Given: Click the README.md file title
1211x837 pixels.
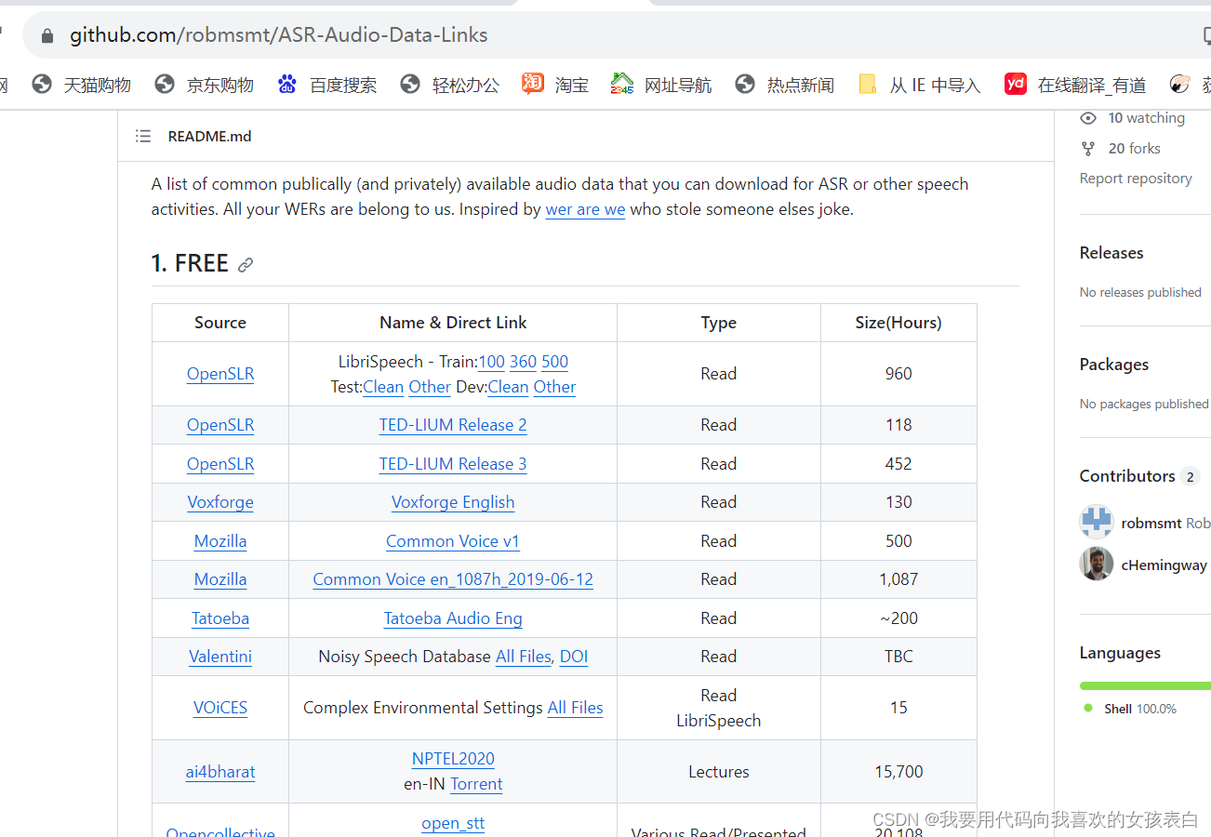Looking at the screenshot, I should [209, 136].
